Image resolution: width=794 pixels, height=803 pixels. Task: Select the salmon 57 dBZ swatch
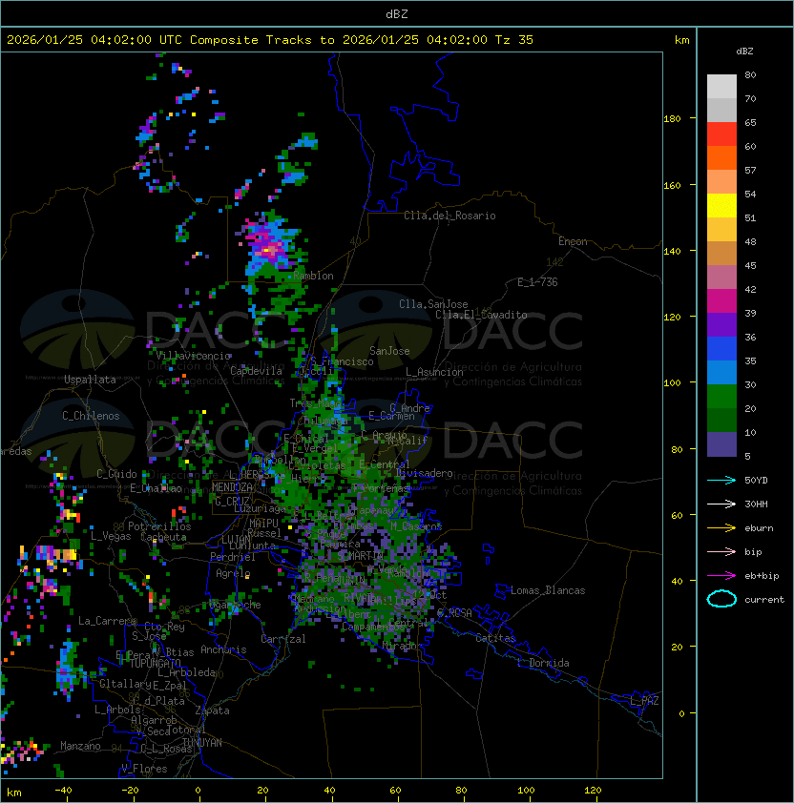tap(721, 181)
